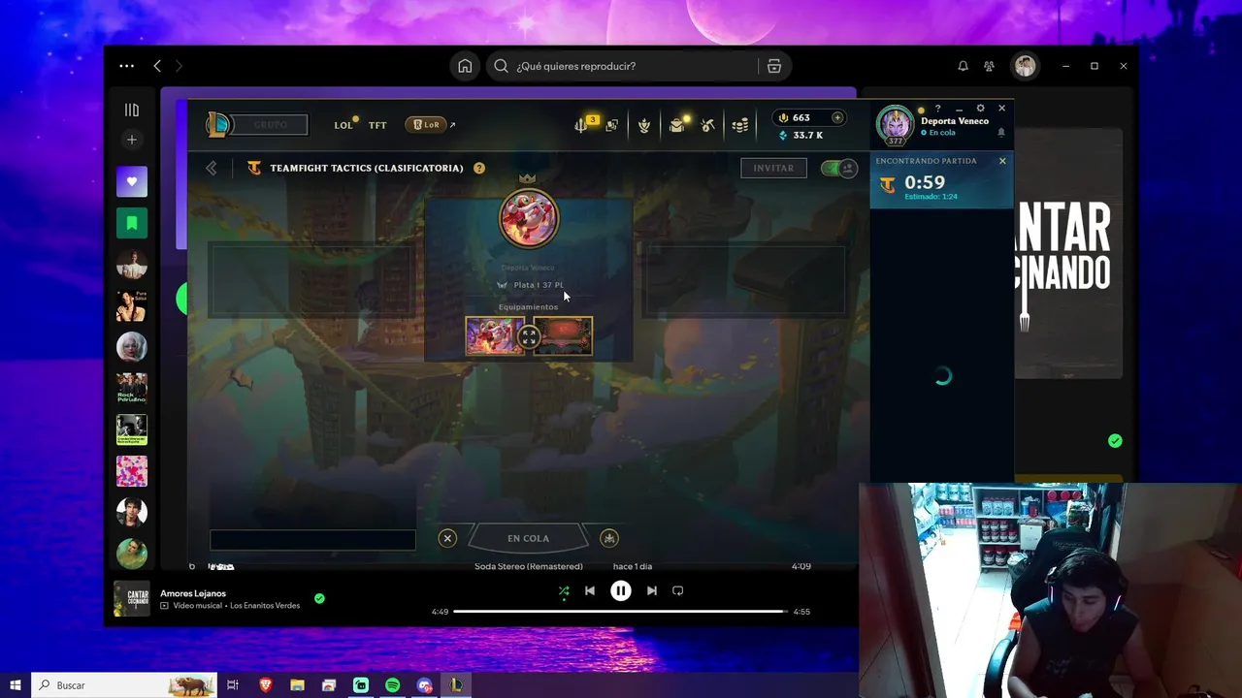Open the League of Legends logo home
This screenshot has height=698, width=1242.
pyautogui.click(x=218, y=124)
